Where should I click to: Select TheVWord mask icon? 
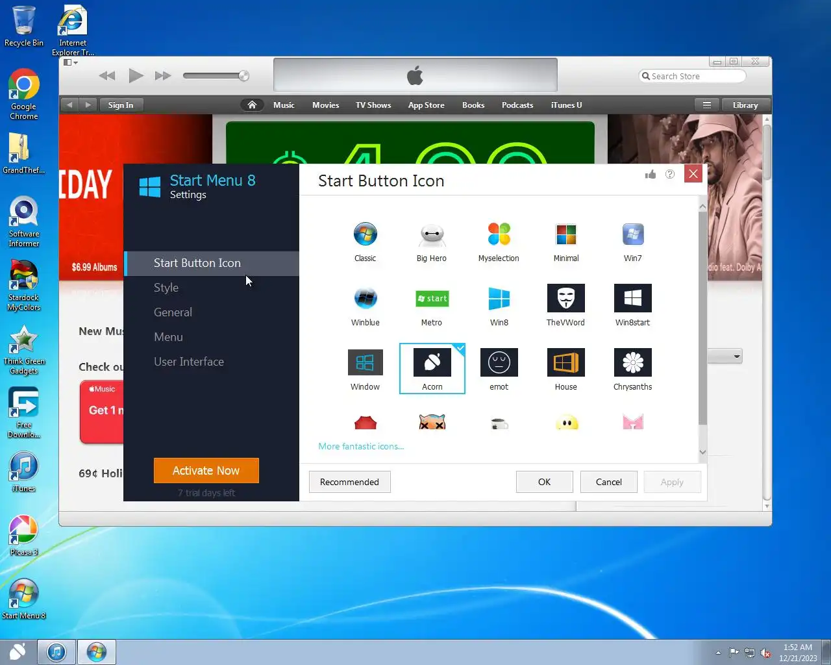pyautogui.click(x=565, y=305)
